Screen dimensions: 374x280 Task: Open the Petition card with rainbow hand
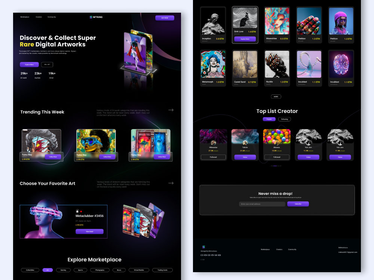tap(309, 25)
